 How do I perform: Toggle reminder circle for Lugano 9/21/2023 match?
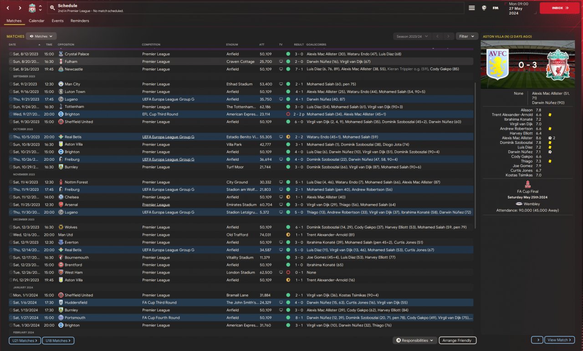click(x=11, y=99)
